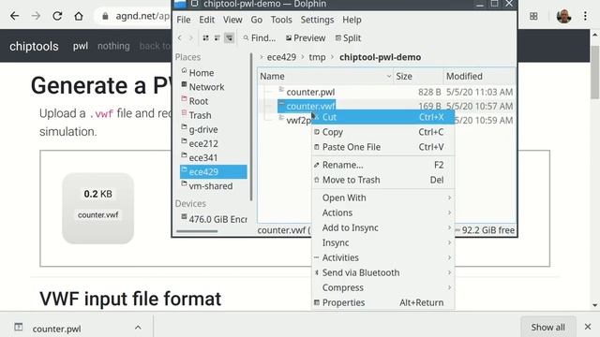Screen dimensions: 600x337
Task: Select the counter.pwl file in Dolphin
Action: pos(310,92)
